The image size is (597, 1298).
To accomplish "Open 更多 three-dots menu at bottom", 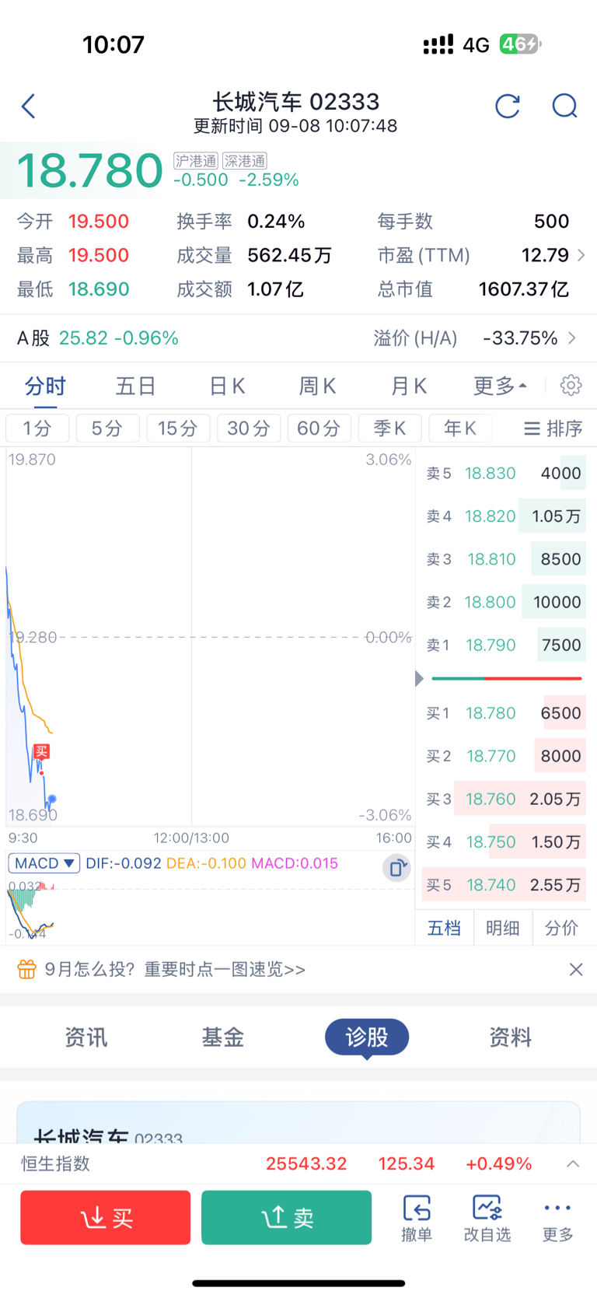I will click(557, 1218).
